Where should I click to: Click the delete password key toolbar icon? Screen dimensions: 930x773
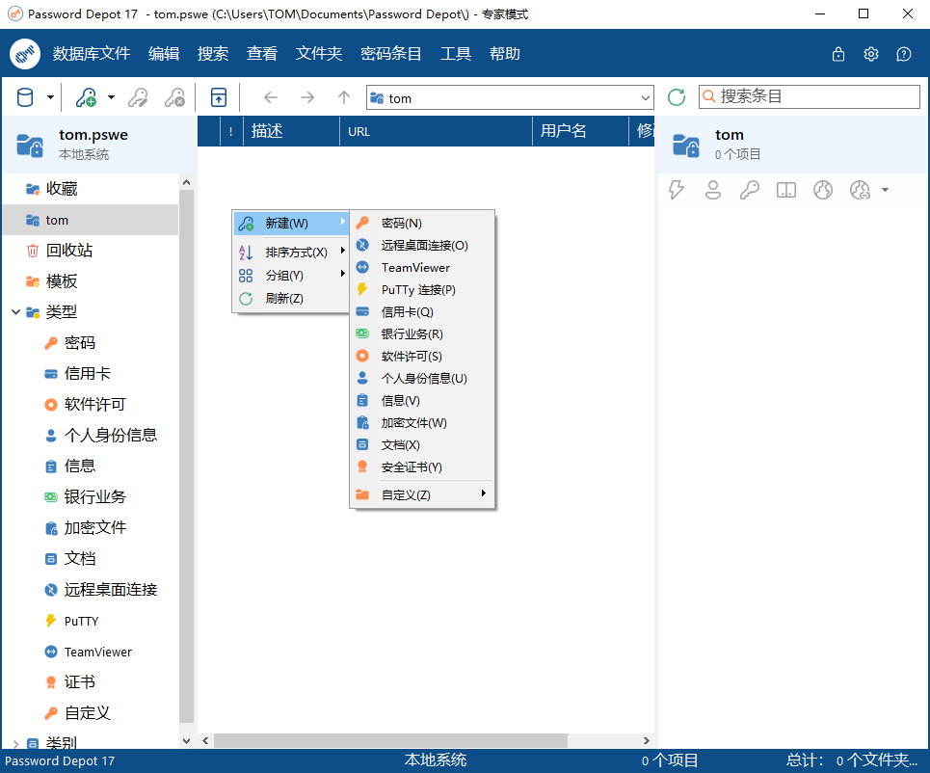174,97
